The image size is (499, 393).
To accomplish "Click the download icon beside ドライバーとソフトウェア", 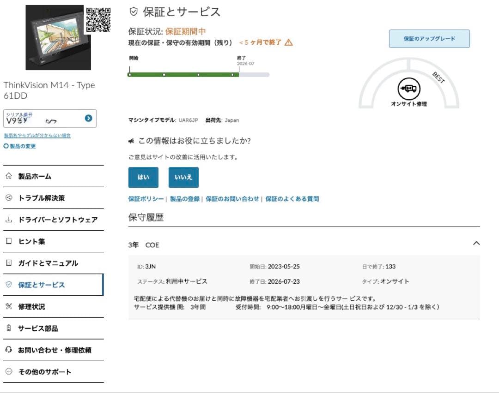I will (x=9, y=220).
